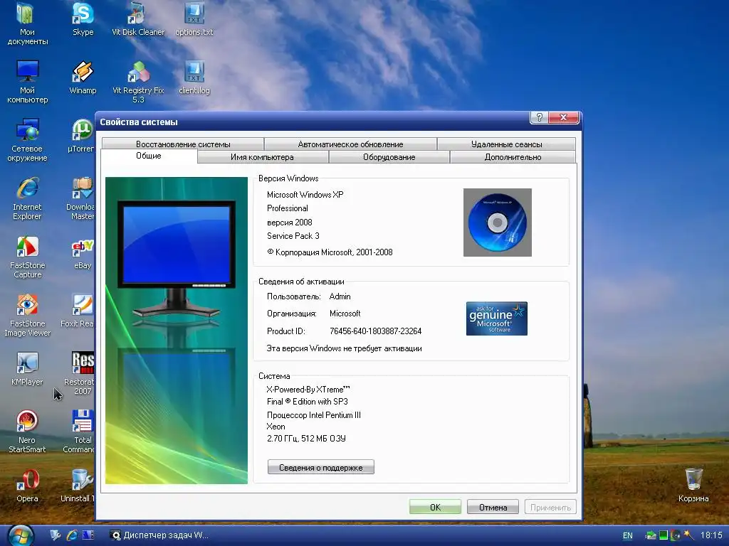
Task: Close the Свойства системы dialog
Action: coord(564,117)
